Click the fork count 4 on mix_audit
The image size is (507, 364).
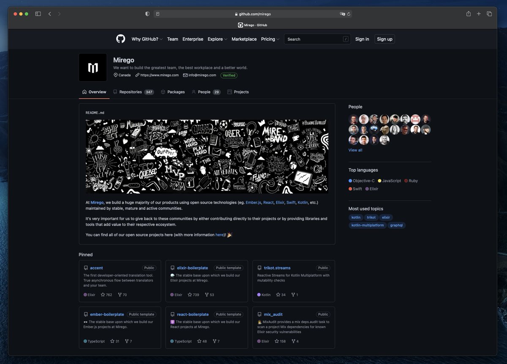[x=295, y=341]
